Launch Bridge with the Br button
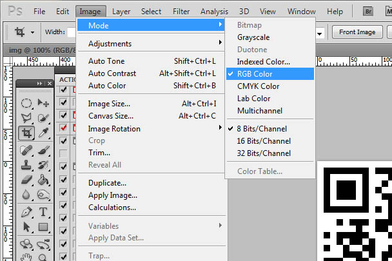Viewport: 392px width, 261px height. tap(369, 11)
